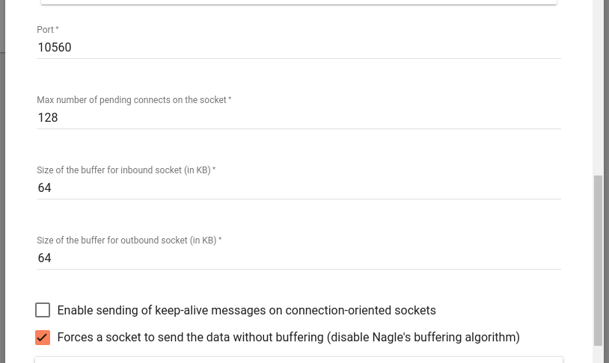This screenshot has height=363, width=609.
Task: Place cursor in the 128 value
Action: [x=48, y=117]
